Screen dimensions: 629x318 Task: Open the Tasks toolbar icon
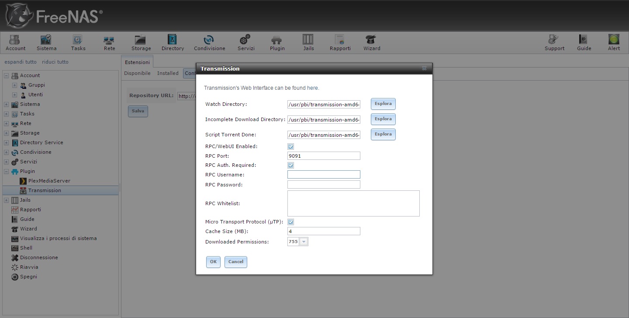(x=78, y=43)
